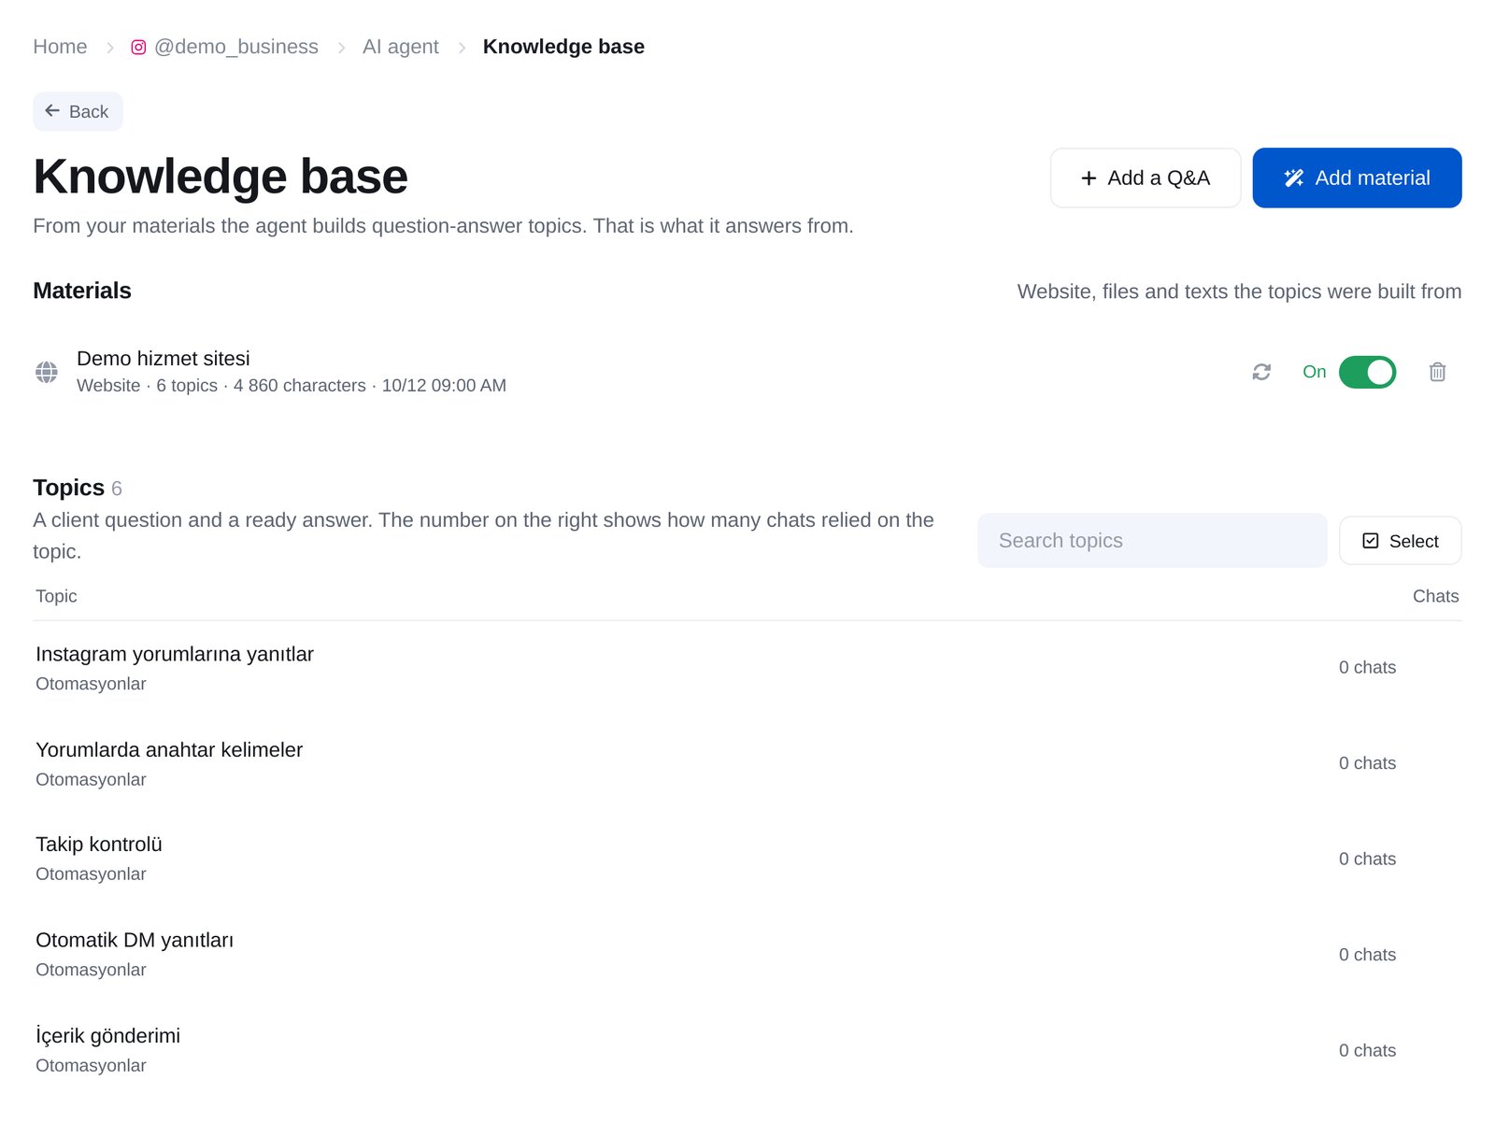Click 0 chats for Takip kontrolü
Screen dimensions: 1495x1122
coord(1367,859)
